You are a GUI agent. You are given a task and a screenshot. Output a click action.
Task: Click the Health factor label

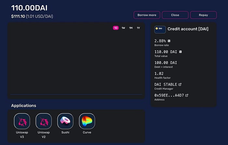tap(163, 78)
